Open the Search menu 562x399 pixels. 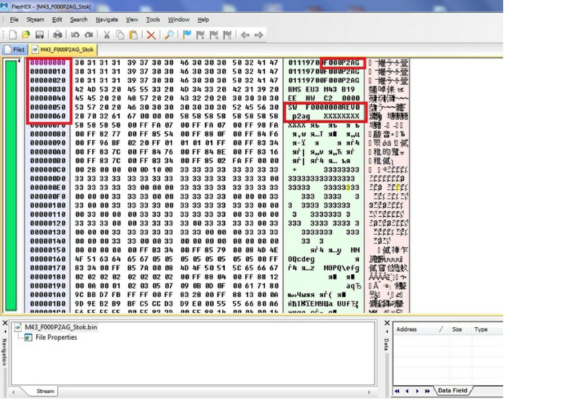tap(79, 20)
